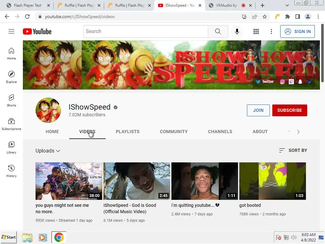This screenshot has width=325, height=244.
Task: Open Windows Explorer from taskbar
Action: pos(27,238)
